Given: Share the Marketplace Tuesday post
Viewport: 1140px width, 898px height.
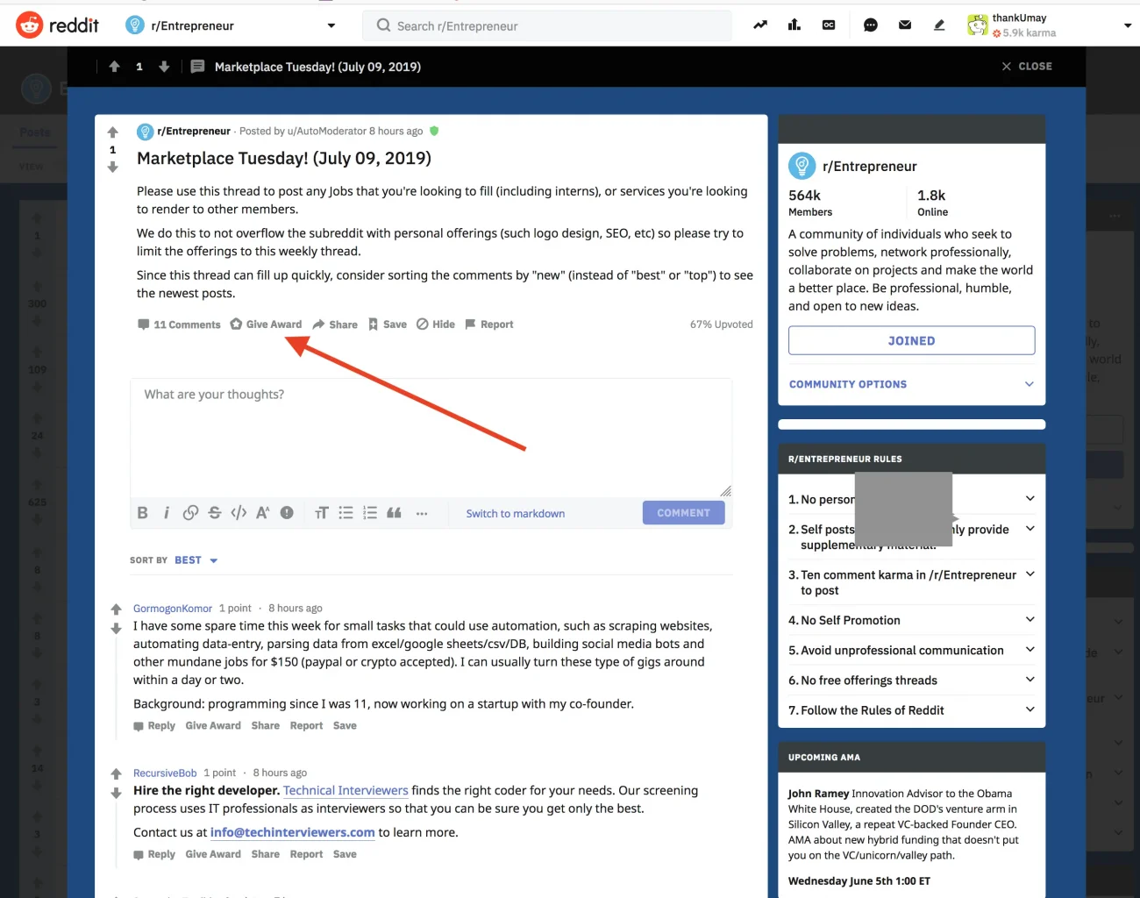Looking at the screenshot, I should [x=335, y=324].
